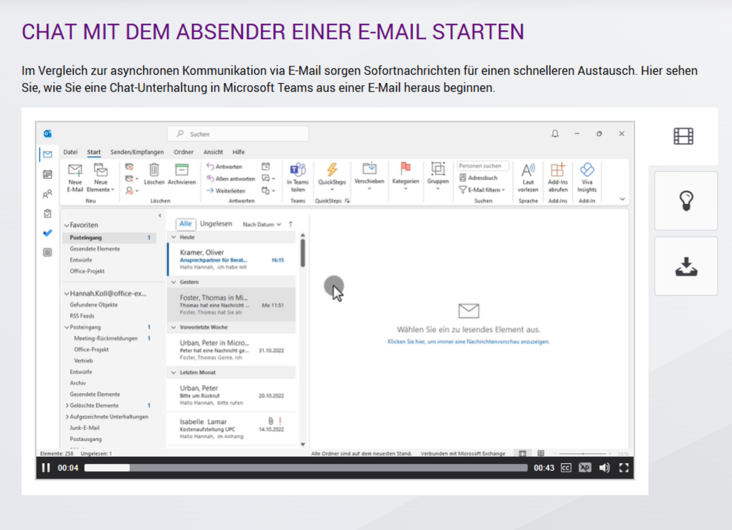
Task: Switch to the Ungelesen mail filter
Action: (x=216, y=224)
